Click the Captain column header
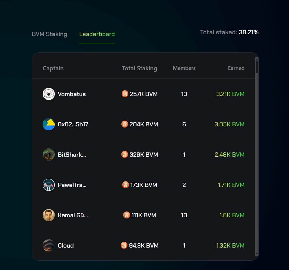 point(53,68)
